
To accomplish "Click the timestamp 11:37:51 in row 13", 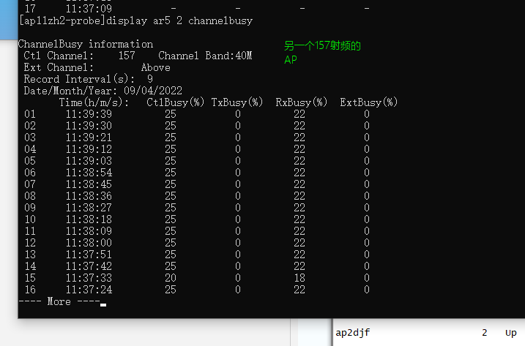I will click(x=89, y=255).
